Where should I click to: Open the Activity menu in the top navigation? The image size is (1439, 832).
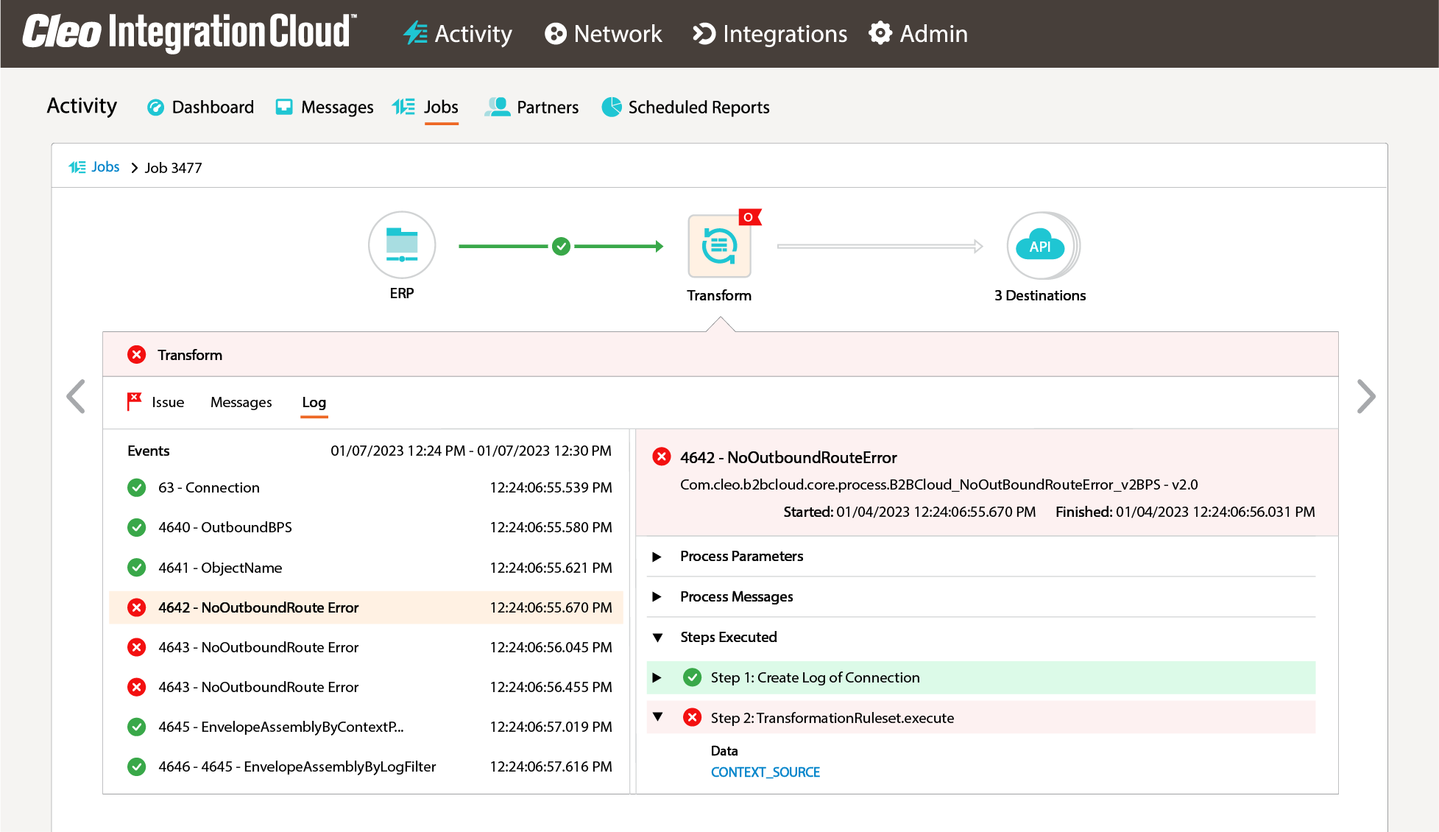(457, 34)
